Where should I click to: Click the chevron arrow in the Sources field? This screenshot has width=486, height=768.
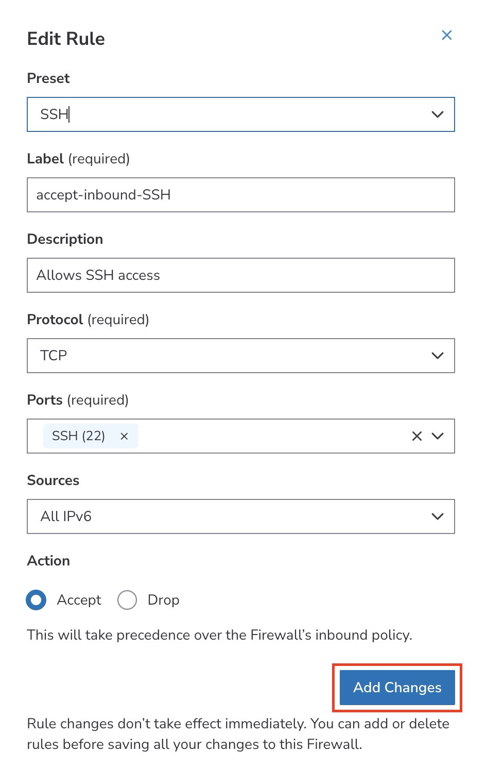coord(437,516)
